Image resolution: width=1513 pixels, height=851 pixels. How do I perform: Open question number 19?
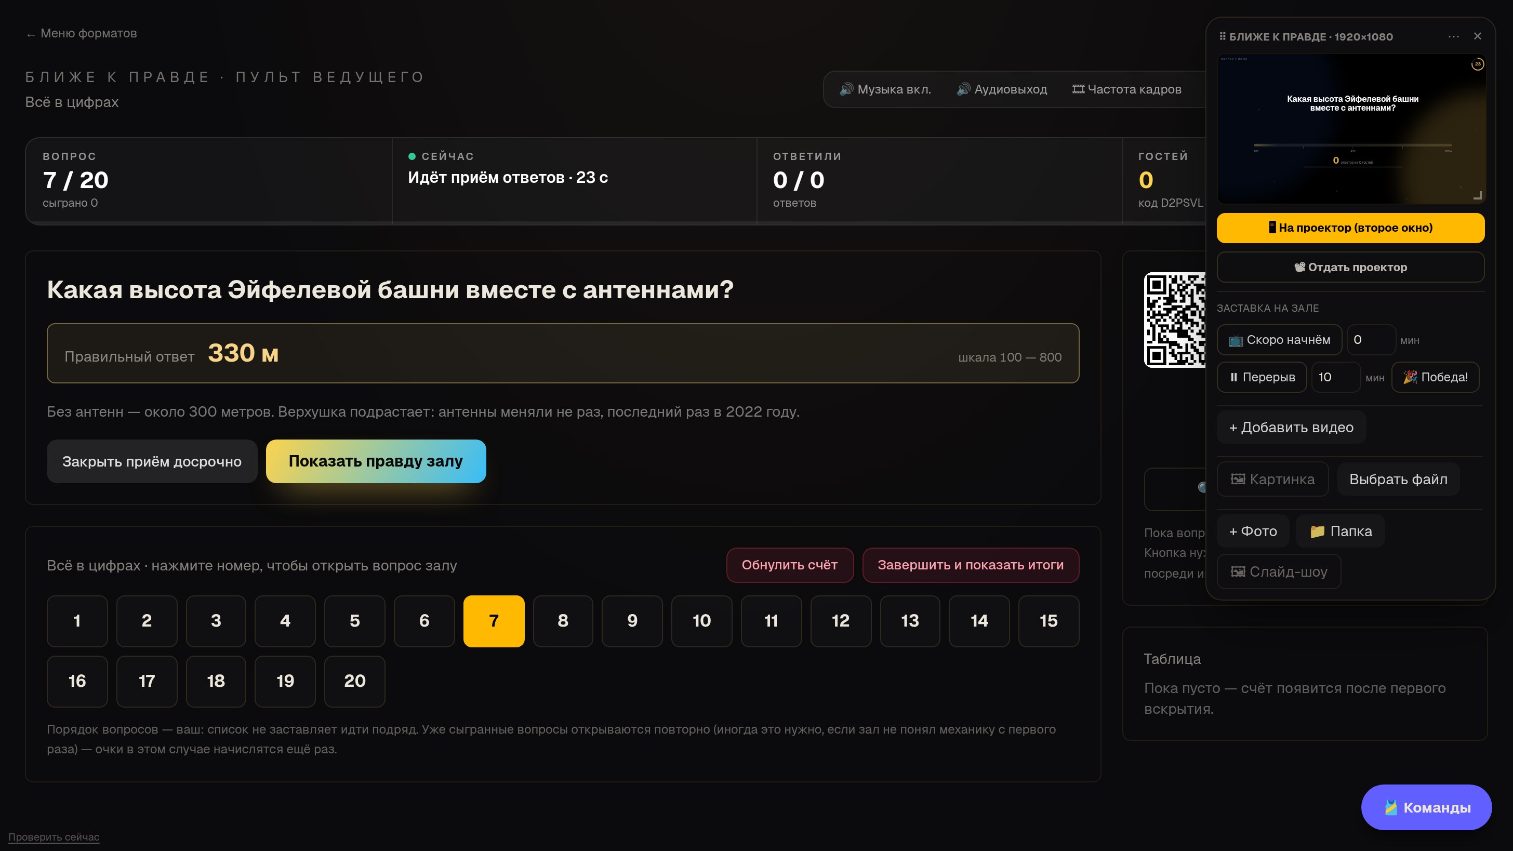click(x=285, y=682)
